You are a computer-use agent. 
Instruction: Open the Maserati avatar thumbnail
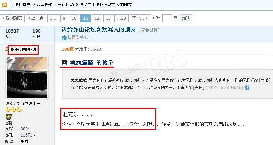(27, 77)
